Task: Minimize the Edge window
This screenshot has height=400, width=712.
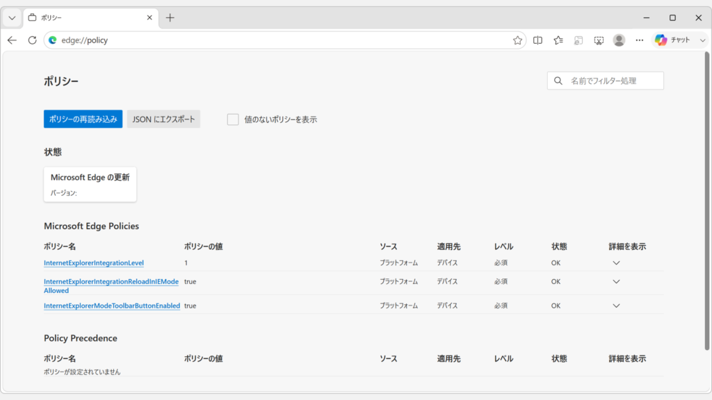Action: click(x=647, y=17)
